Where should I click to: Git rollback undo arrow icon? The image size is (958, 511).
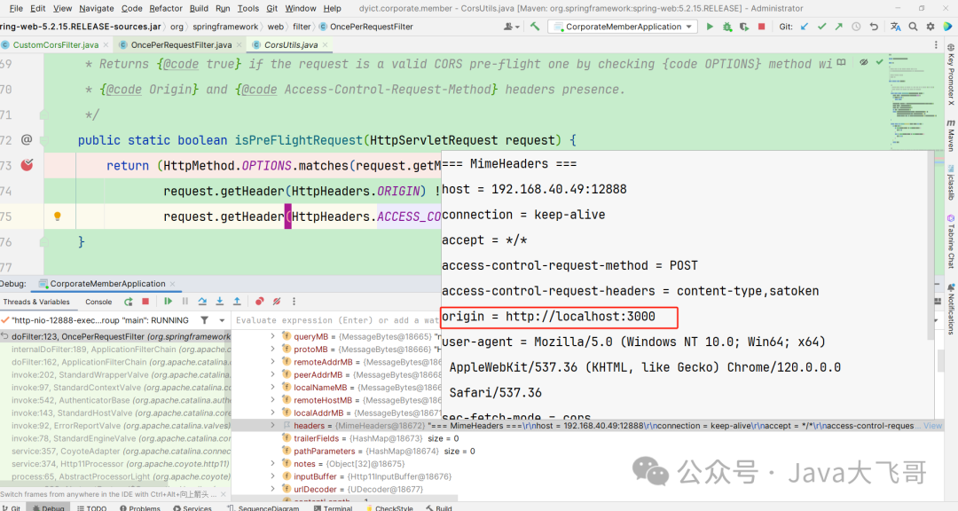[874, 27]
